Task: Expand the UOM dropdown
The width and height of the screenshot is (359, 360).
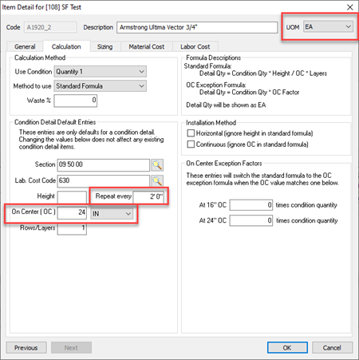Action: tap(328, 26)
